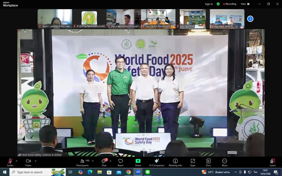
Task: Start screen sharing with the Share button
Action: click(138, 162)
